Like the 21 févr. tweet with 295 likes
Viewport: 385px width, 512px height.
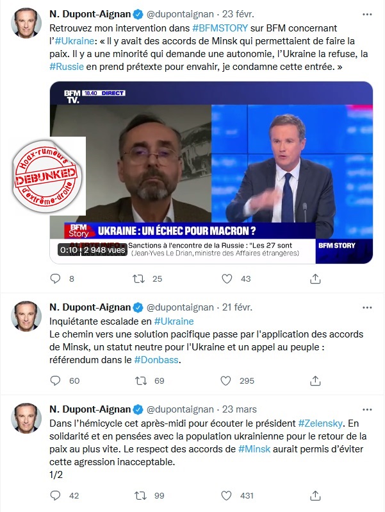click(225, 380)
